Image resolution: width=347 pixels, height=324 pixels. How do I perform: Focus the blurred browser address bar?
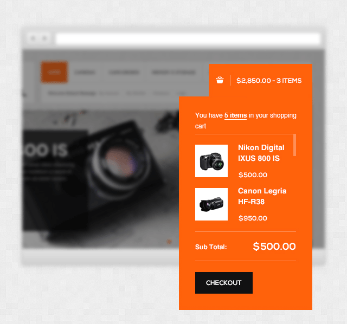[188, 38]
